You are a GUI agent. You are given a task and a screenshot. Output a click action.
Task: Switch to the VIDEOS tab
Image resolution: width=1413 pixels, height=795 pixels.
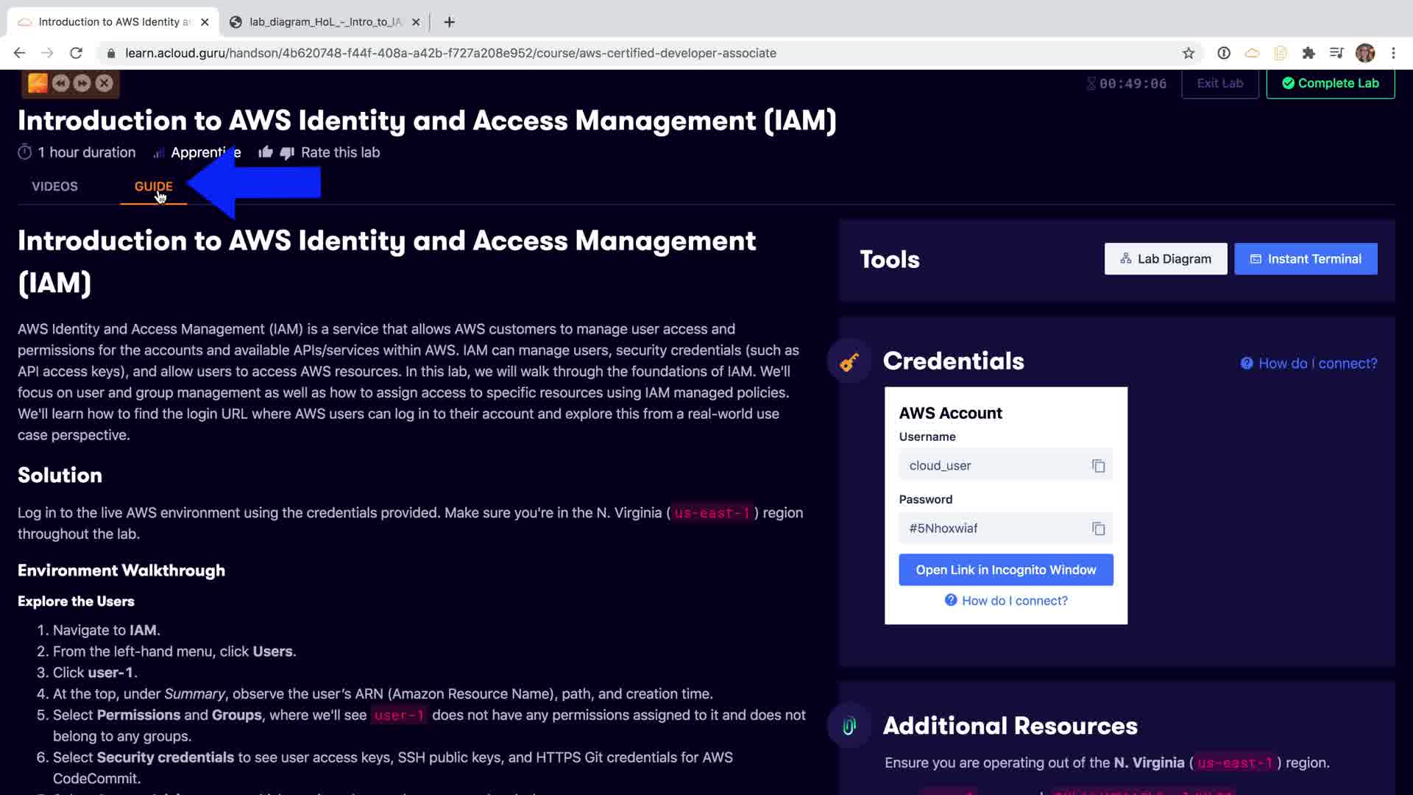(x=54, y=186)
